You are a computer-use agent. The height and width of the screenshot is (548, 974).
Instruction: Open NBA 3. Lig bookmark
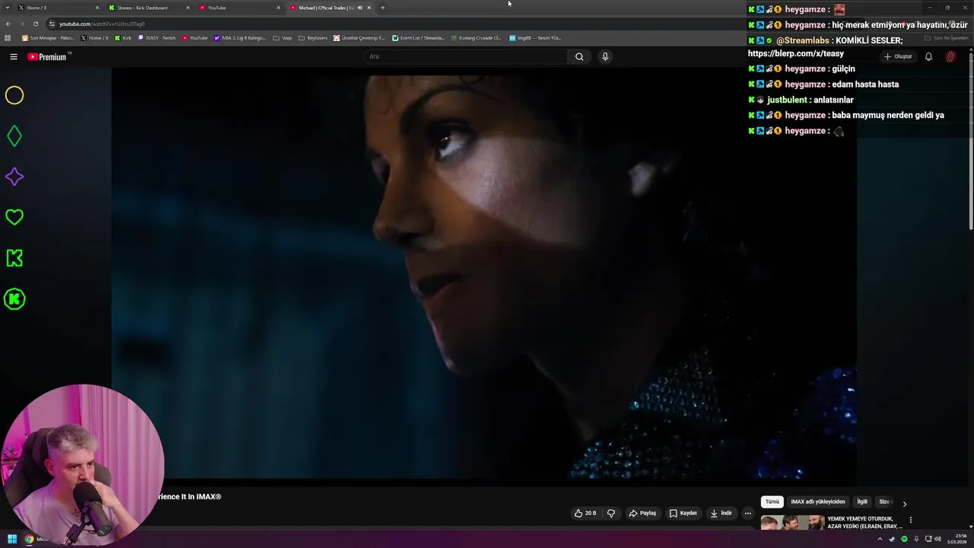click(x=240, y=37)
